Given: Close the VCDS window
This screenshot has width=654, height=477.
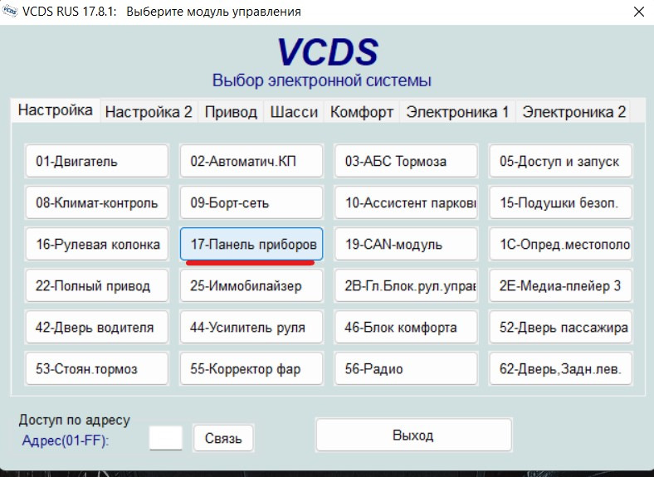Looking at the screenshot, I should 638,12.
